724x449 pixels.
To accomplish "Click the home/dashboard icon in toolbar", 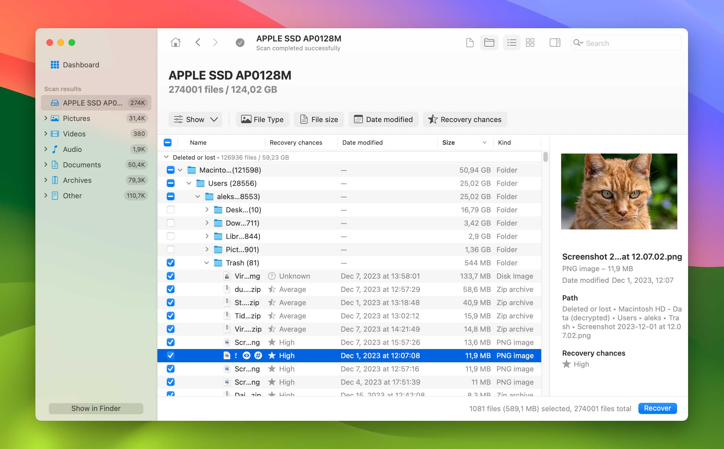I will pyautogui.click(x=175, y=43).
